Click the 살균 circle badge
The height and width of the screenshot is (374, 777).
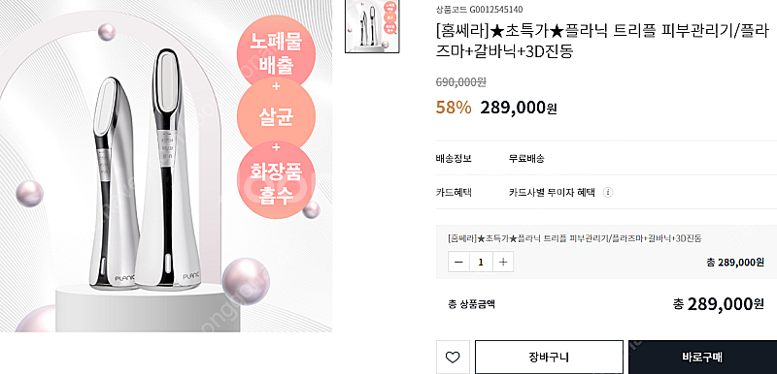[x=276, y=117]
